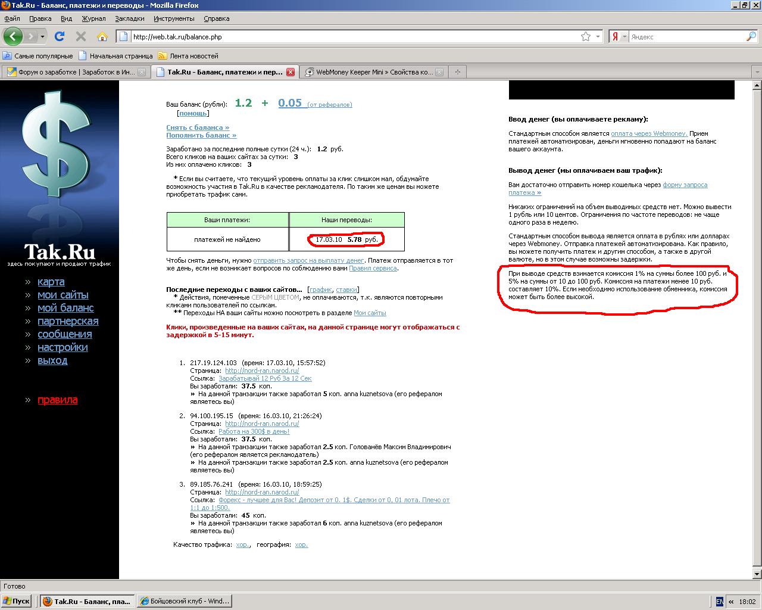
Task: Open the Журнал menu
Action: coord(93,18)
